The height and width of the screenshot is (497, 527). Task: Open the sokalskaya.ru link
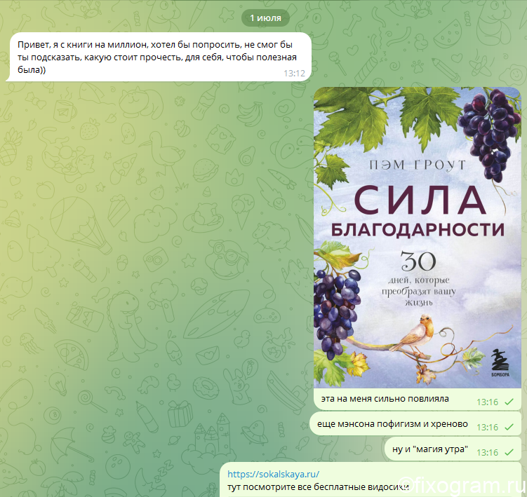click(x=273, y=474)
